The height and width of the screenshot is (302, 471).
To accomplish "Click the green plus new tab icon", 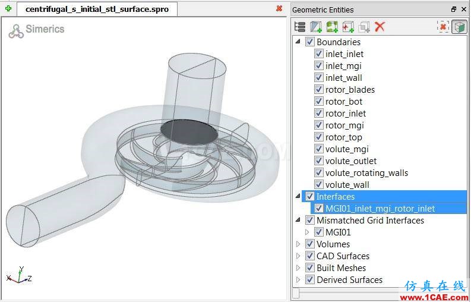I will coord(8,8).
